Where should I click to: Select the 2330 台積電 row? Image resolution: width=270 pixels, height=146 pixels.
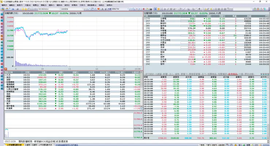click(x=207, y=19)
